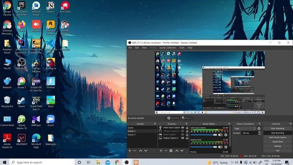Enable Studio Mode in Controls
Screen dimensions: 293x165
(x=277, y=142)
